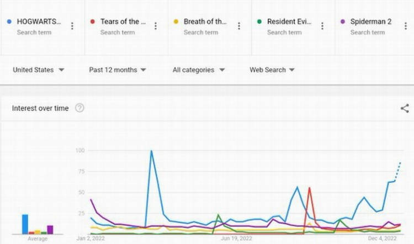
Task: Select the purple average bar
Action: (x=50, y=230)
